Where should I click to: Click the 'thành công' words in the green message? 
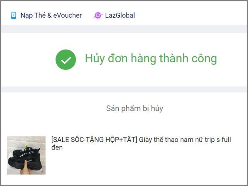[x=188, y=58]
